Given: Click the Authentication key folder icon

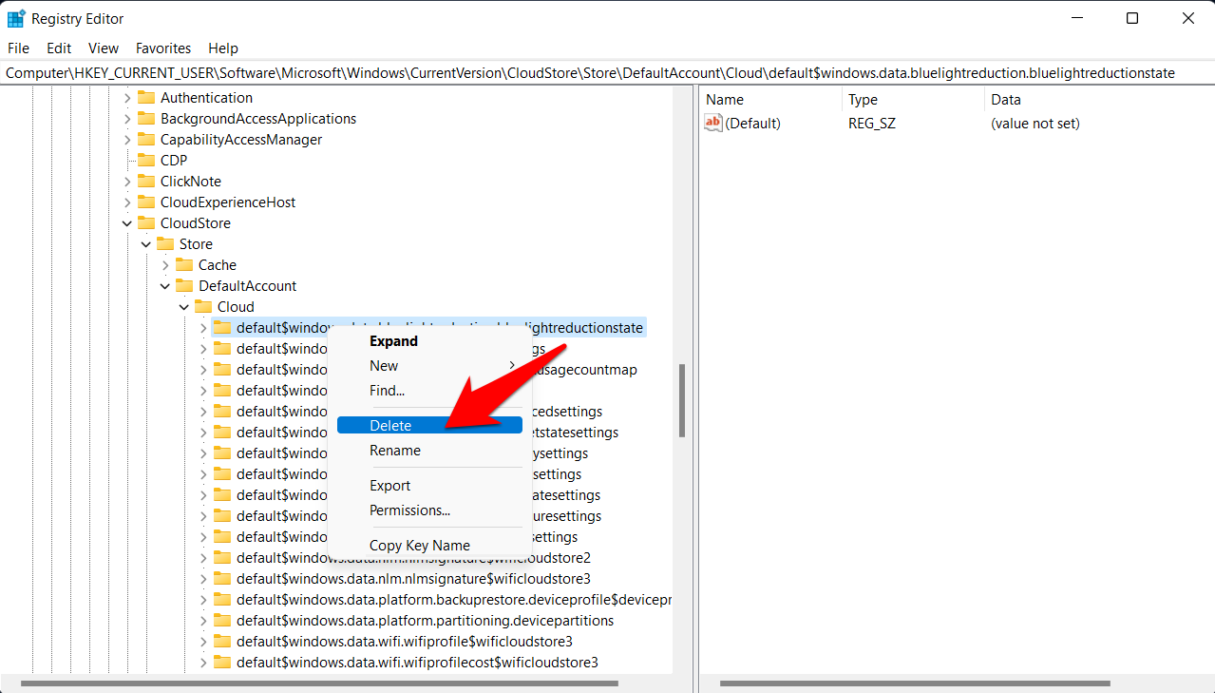Looking at the screenshot, I should pyautogui.click(x=144, y=97).
